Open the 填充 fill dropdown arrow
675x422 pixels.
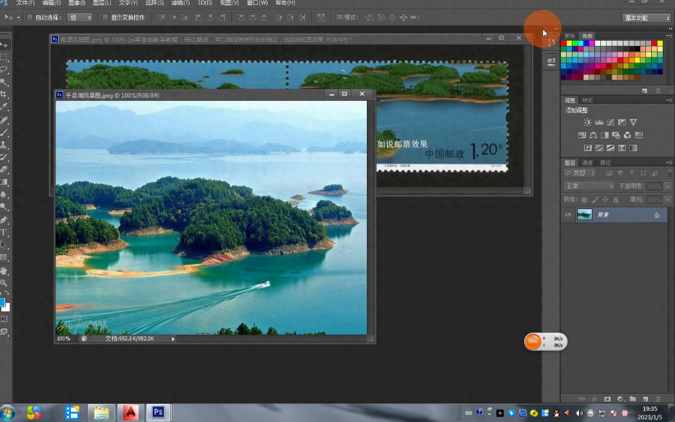click(668, 199)
